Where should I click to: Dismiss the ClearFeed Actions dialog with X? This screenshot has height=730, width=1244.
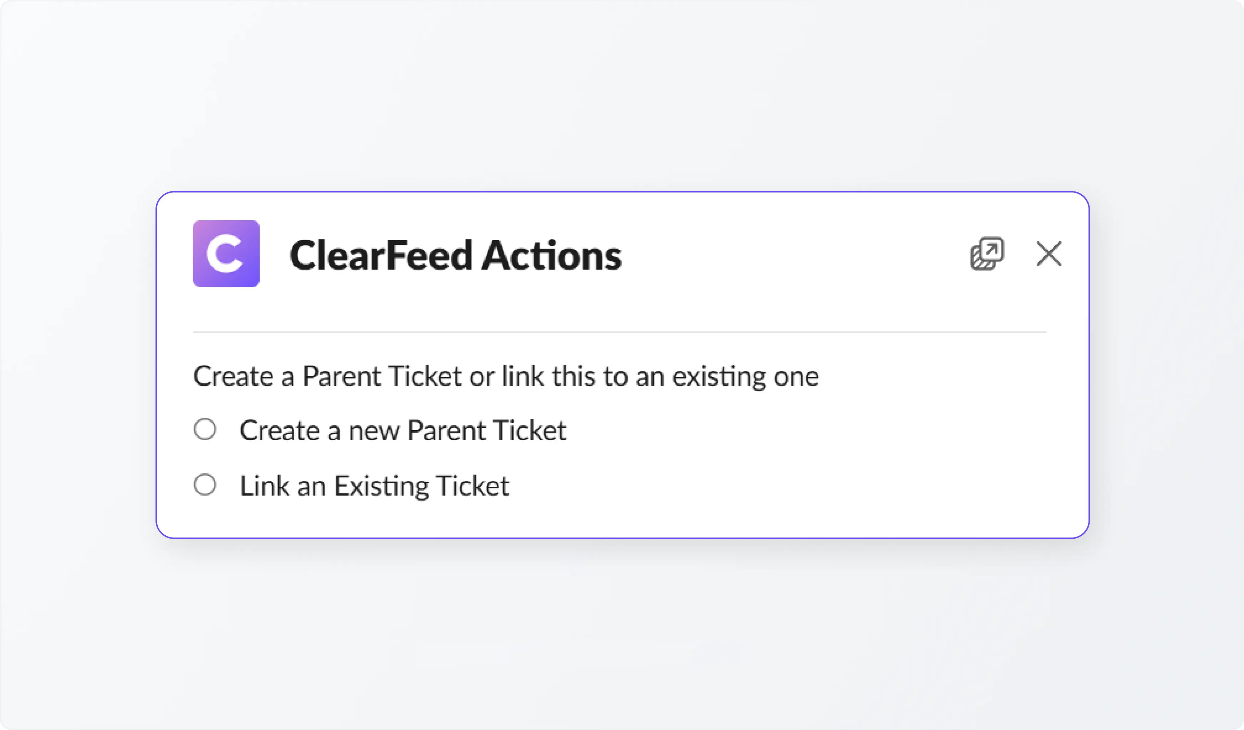pyautogui.click(x=1049, y=253)
